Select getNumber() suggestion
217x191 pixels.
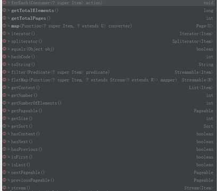(108, 95)
